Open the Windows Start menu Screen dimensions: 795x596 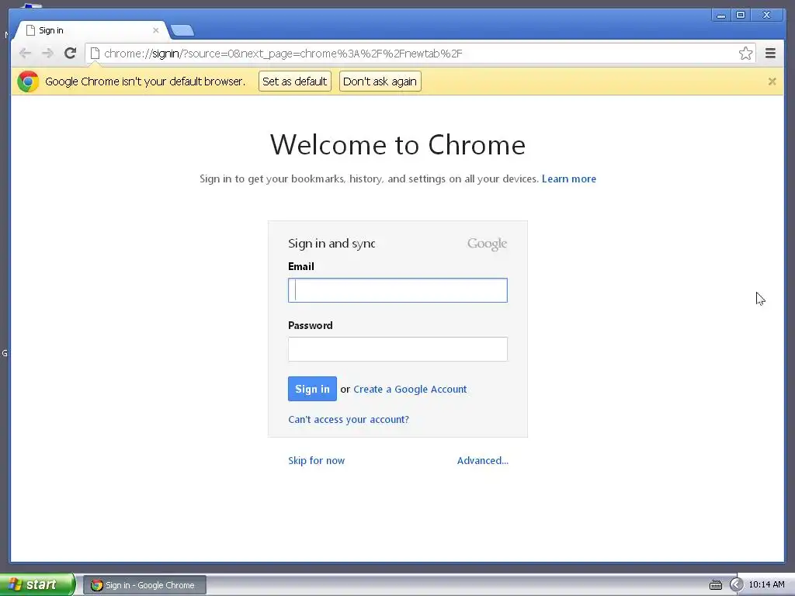(37, 584)
